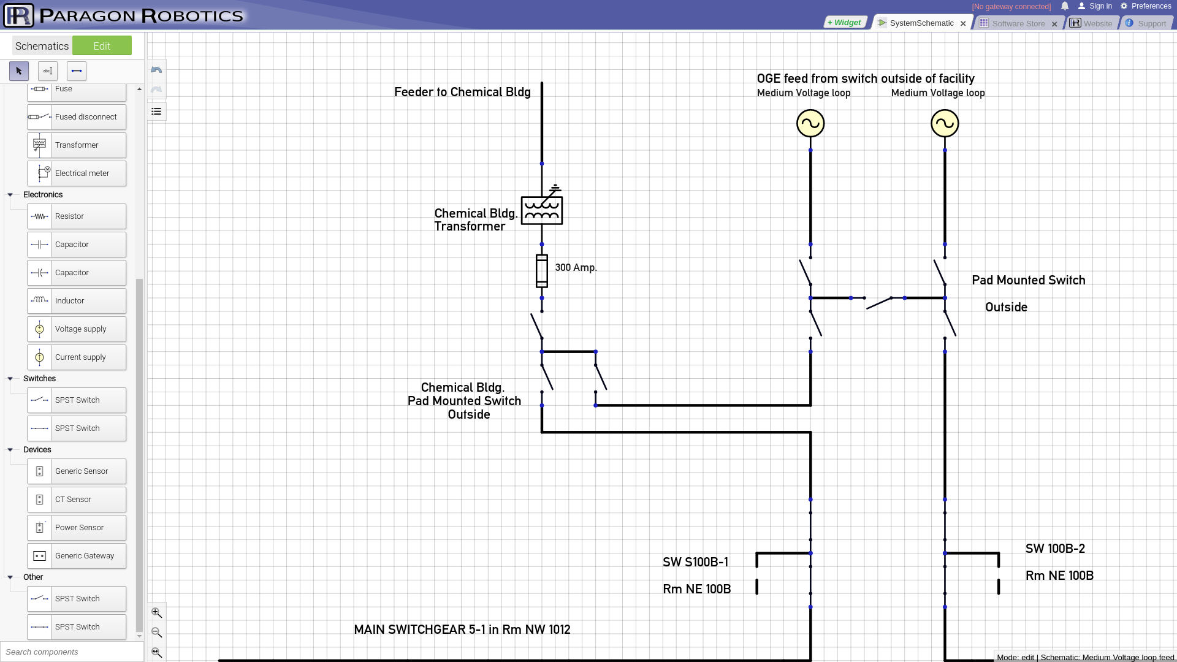Select '300 Amp.' label on canvas

coord(576,268)
